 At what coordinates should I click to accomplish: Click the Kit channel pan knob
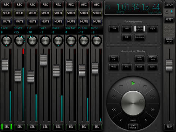point(32,40)
